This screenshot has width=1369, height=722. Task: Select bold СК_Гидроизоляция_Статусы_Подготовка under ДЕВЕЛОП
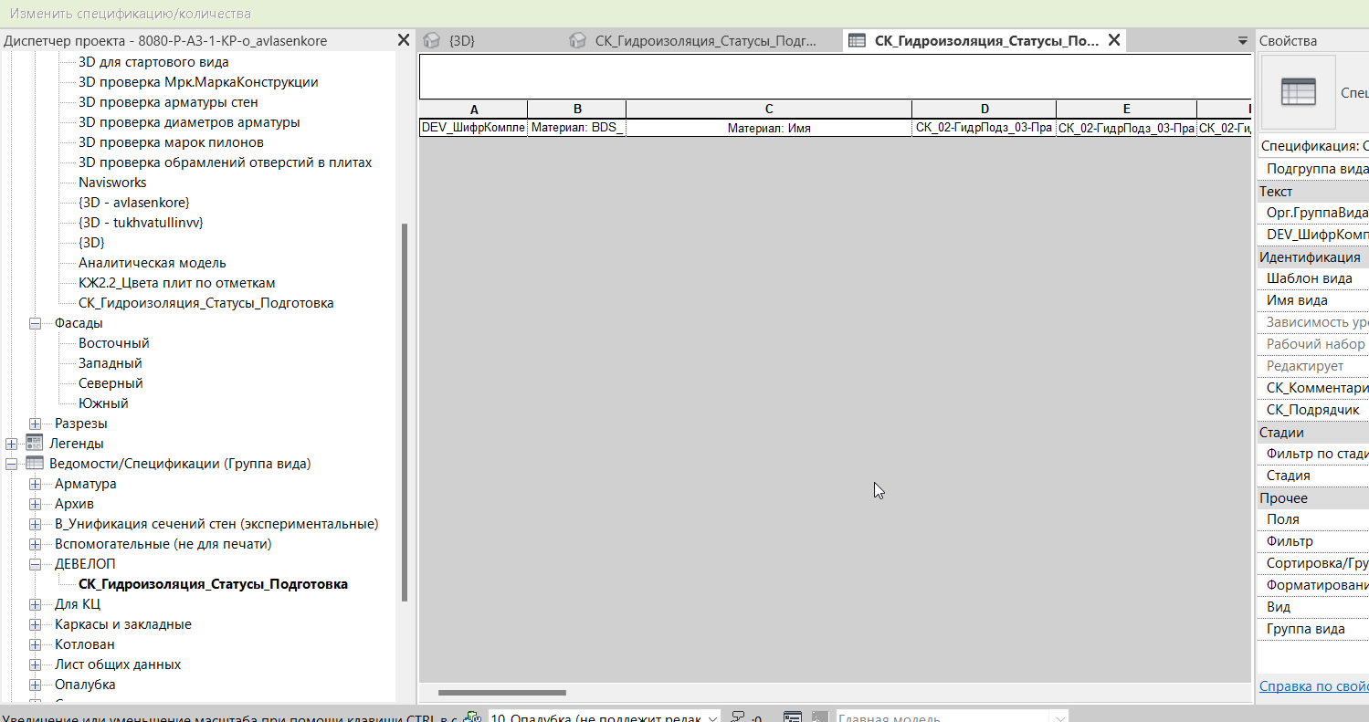coord(213,584)
